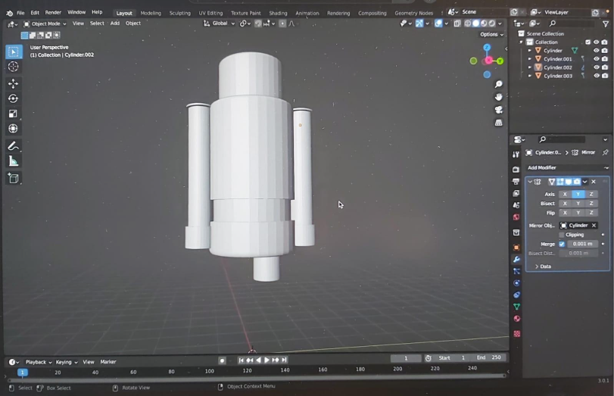The image size is (614, 396).
Task: Select the Annotate pencil tool
Action: click(13, 146)
